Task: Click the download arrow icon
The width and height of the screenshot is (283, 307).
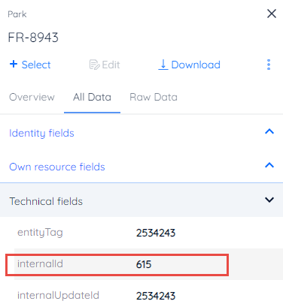Action: 163,65
